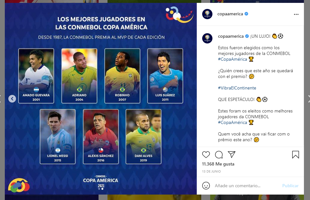View the 11.368 Me gusta likes list
The width and height of the screenshot is (310, 200).
(218, 164)
